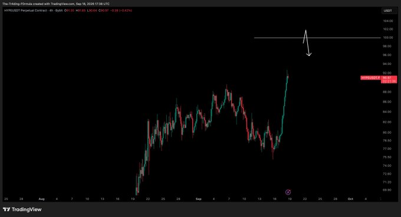Click the HYPEUSDT Perpetual Contract title

pyautogui.click(x=26, y=11)
